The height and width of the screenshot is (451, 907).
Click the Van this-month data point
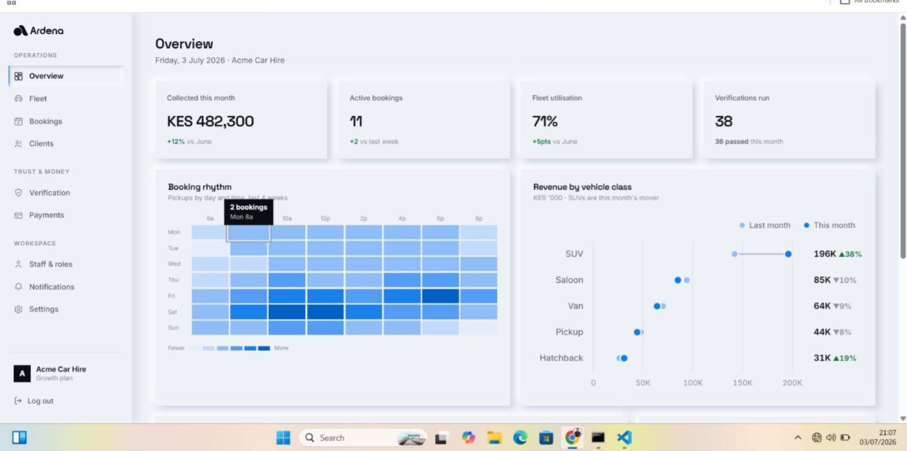click(x=657, y=306)
